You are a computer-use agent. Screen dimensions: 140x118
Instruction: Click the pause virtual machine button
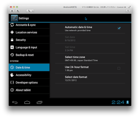pyautogui.click(x=12, y=11)
